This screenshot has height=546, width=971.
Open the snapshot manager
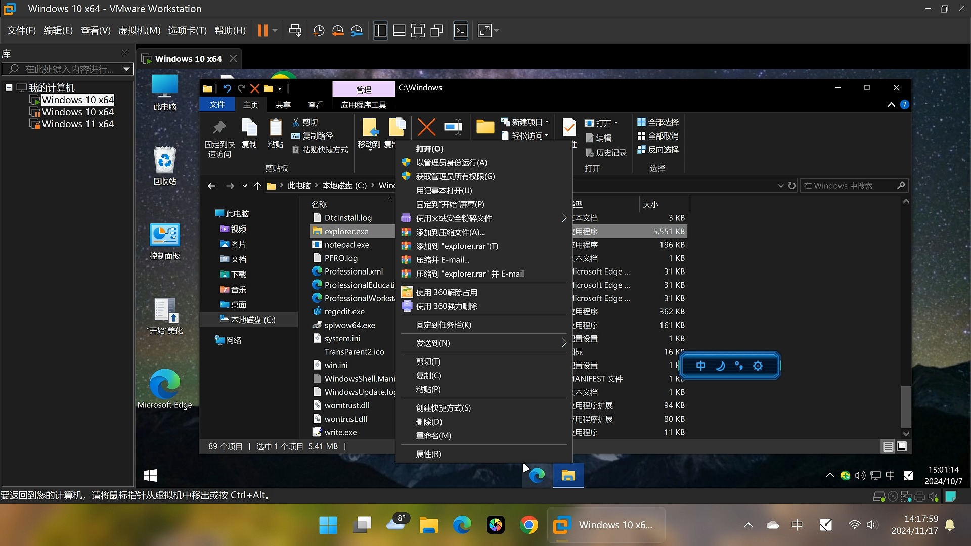(357, 31)
